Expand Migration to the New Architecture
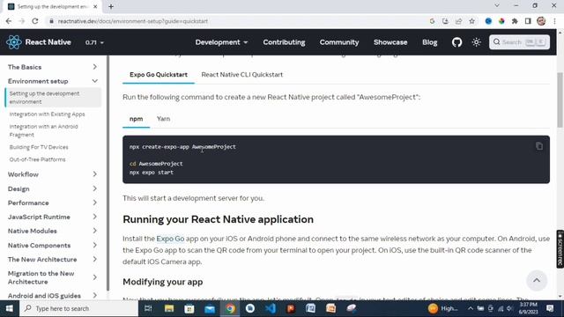This screenshot has width=564, height=317. click(x=53, y=277)
